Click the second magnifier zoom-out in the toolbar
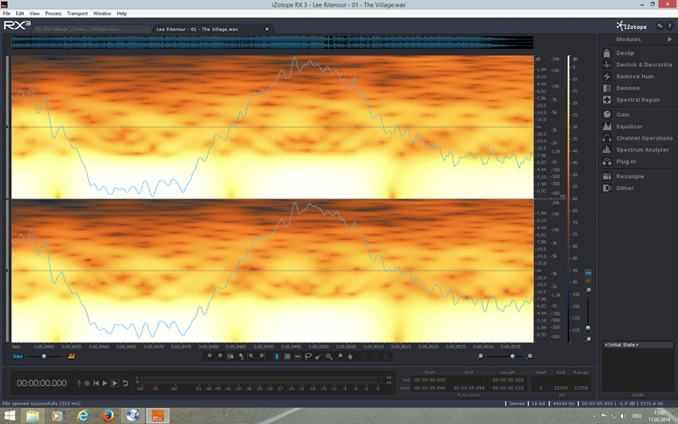Screen dimensions: 678x424 click(220, 356)
